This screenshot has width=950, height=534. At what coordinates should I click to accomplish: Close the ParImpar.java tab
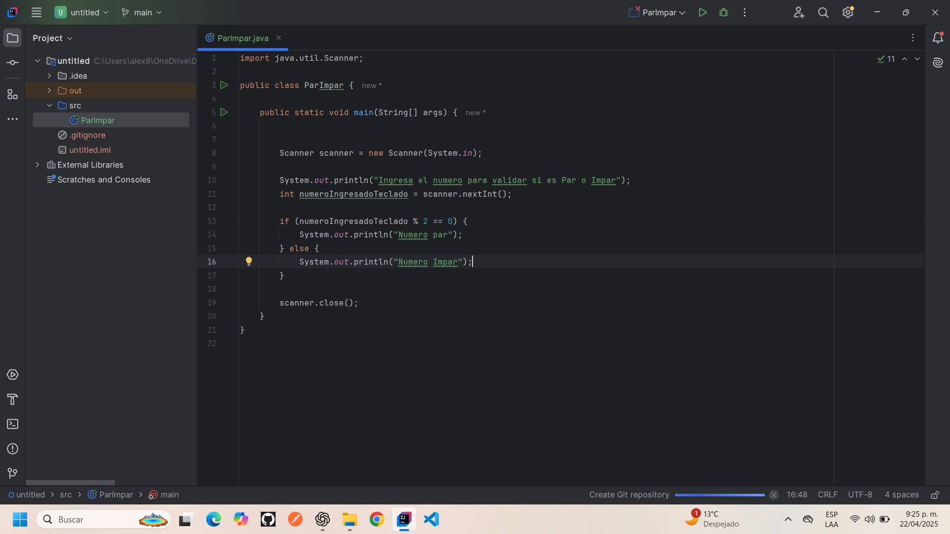coord(279,38)
